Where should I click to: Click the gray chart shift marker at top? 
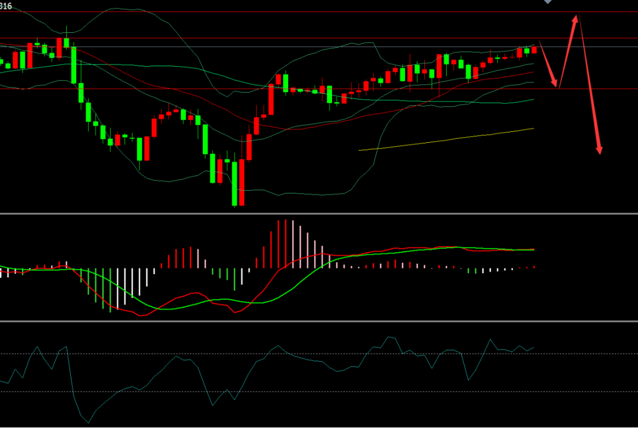point(548,2)
